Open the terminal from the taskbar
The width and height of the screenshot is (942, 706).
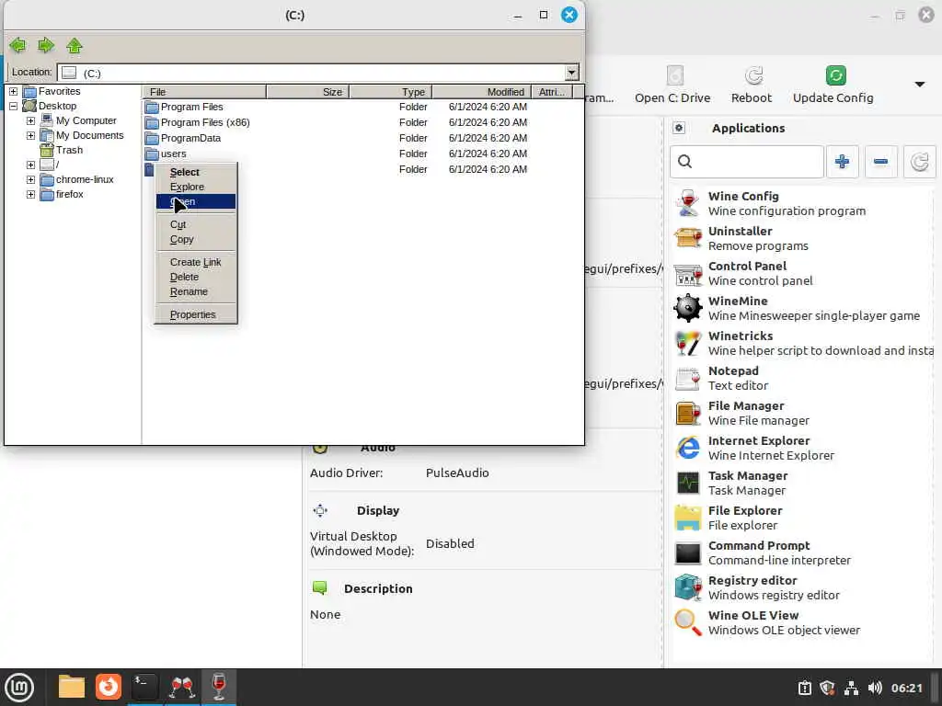144,688
